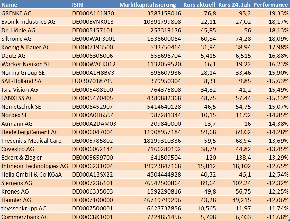This screenshot has width=290, height=221.
Task: Click the GRENKE AG name cell
Action: (x=16, y=13)
